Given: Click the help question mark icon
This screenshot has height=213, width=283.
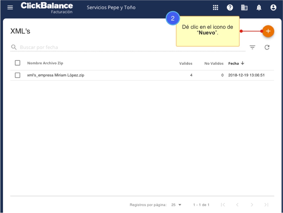Looking at the screenshot, I should click(x=230, y=8).
